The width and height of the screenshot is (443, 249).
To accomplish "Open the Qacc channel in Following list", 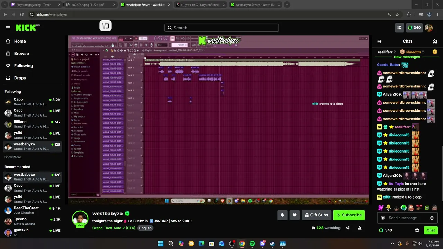I will click(x=33, y=113).
